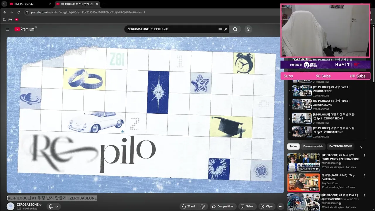
Task: Close the RE-PILOGUE #1 browser tab
Action: [97, 4]
